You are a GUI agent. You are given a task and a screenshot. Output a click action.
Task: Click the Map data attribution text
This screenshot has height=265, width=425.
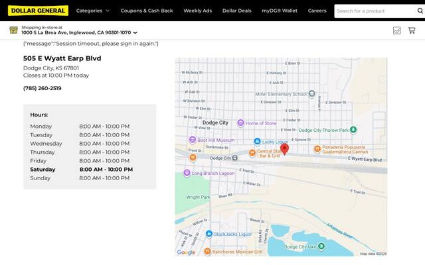[373, 254]
